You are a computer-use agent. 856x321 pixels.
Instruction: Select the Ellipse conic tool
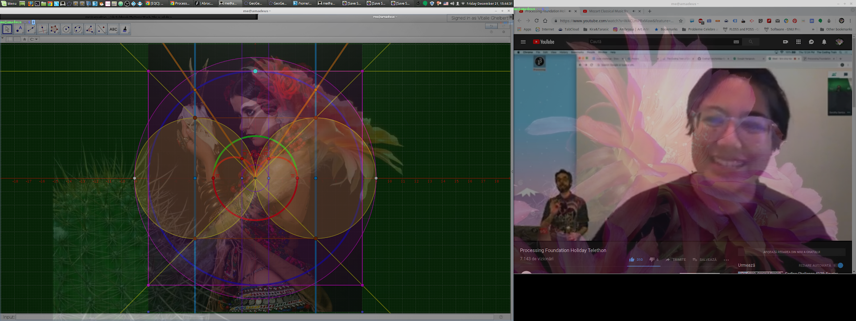click(x=78, y=29)
